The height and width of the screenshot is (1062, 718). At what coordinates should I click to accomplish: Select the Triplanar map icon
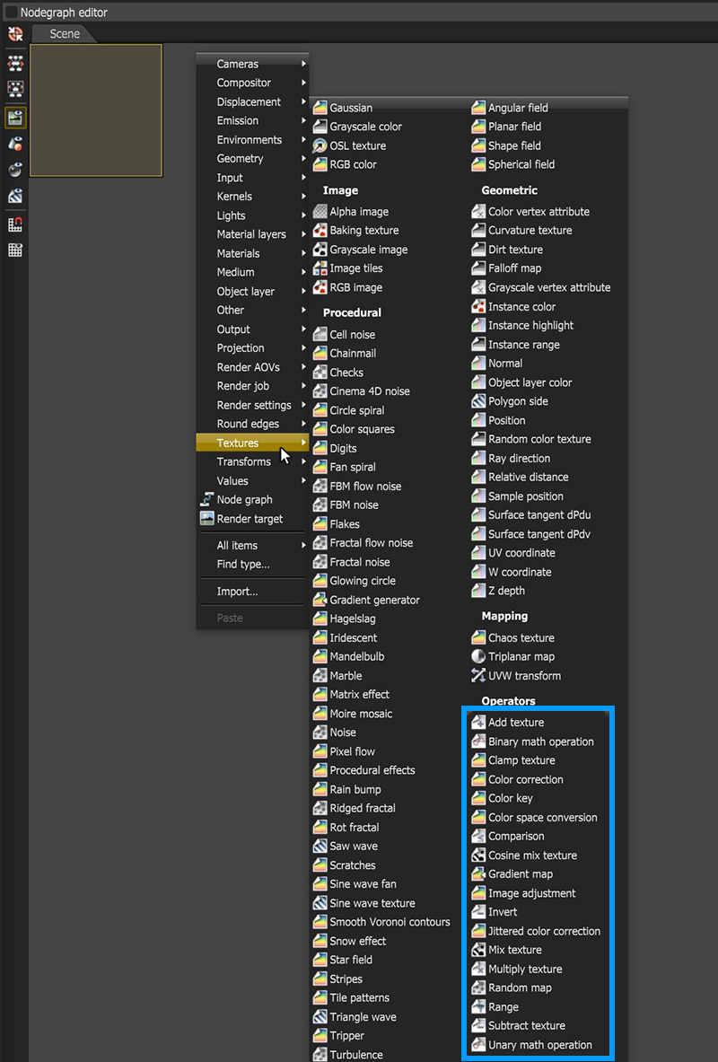pos(478,656)
